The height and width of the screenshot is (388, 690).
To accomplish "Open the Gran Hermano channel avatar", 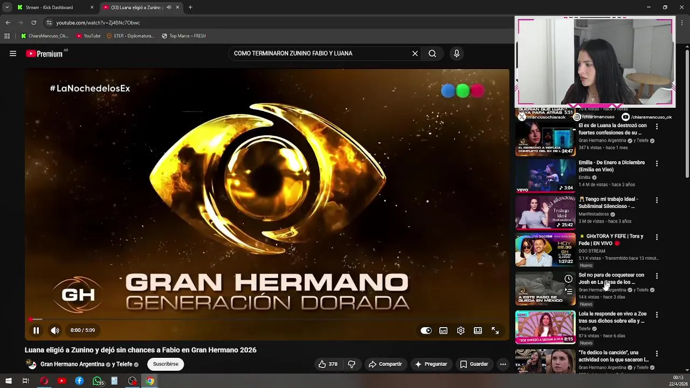I will pyautogui.click(x=31, y=364).
